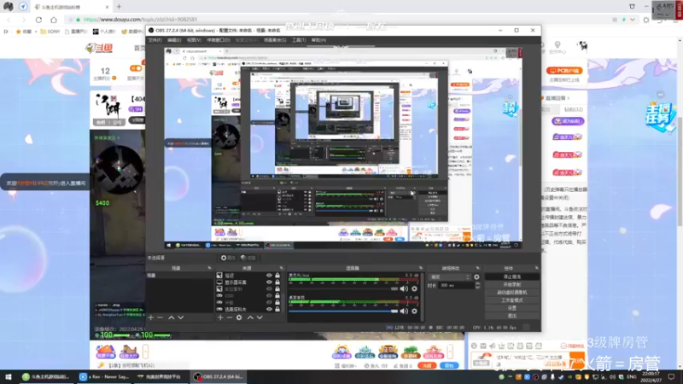Add a new source with plus icon

[220, 317]
